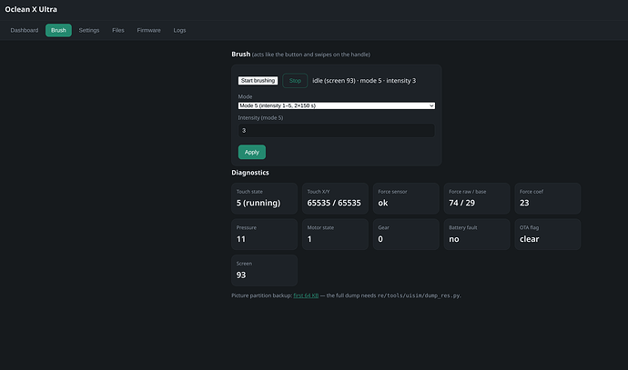
Task: View the Logs tab
Action: pos(179,30)
